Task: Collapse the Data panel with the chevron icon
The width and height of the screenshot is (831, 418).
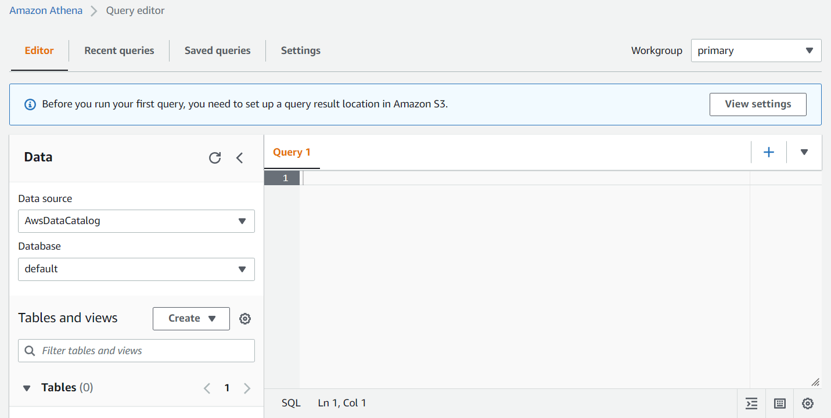Action: 239,157
